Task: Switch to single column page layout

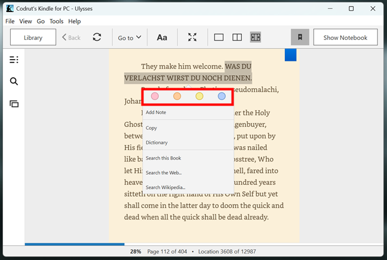Action: pos(219,38)
